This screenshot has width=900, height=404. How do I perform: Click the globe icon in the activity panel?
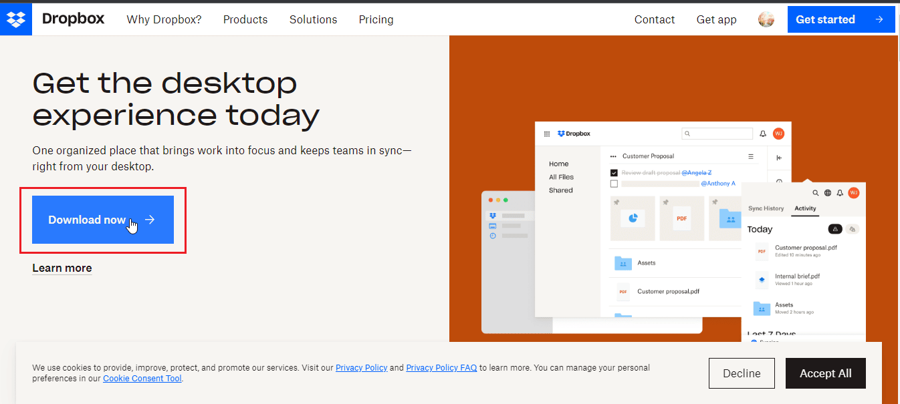click(828, 194)
